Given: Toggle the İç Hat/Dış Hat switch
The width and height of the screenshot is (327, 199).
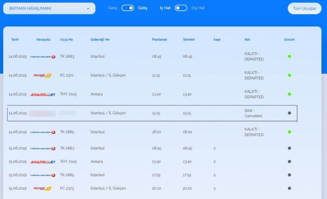Looking at the screenshot, I should coord(181,8).
